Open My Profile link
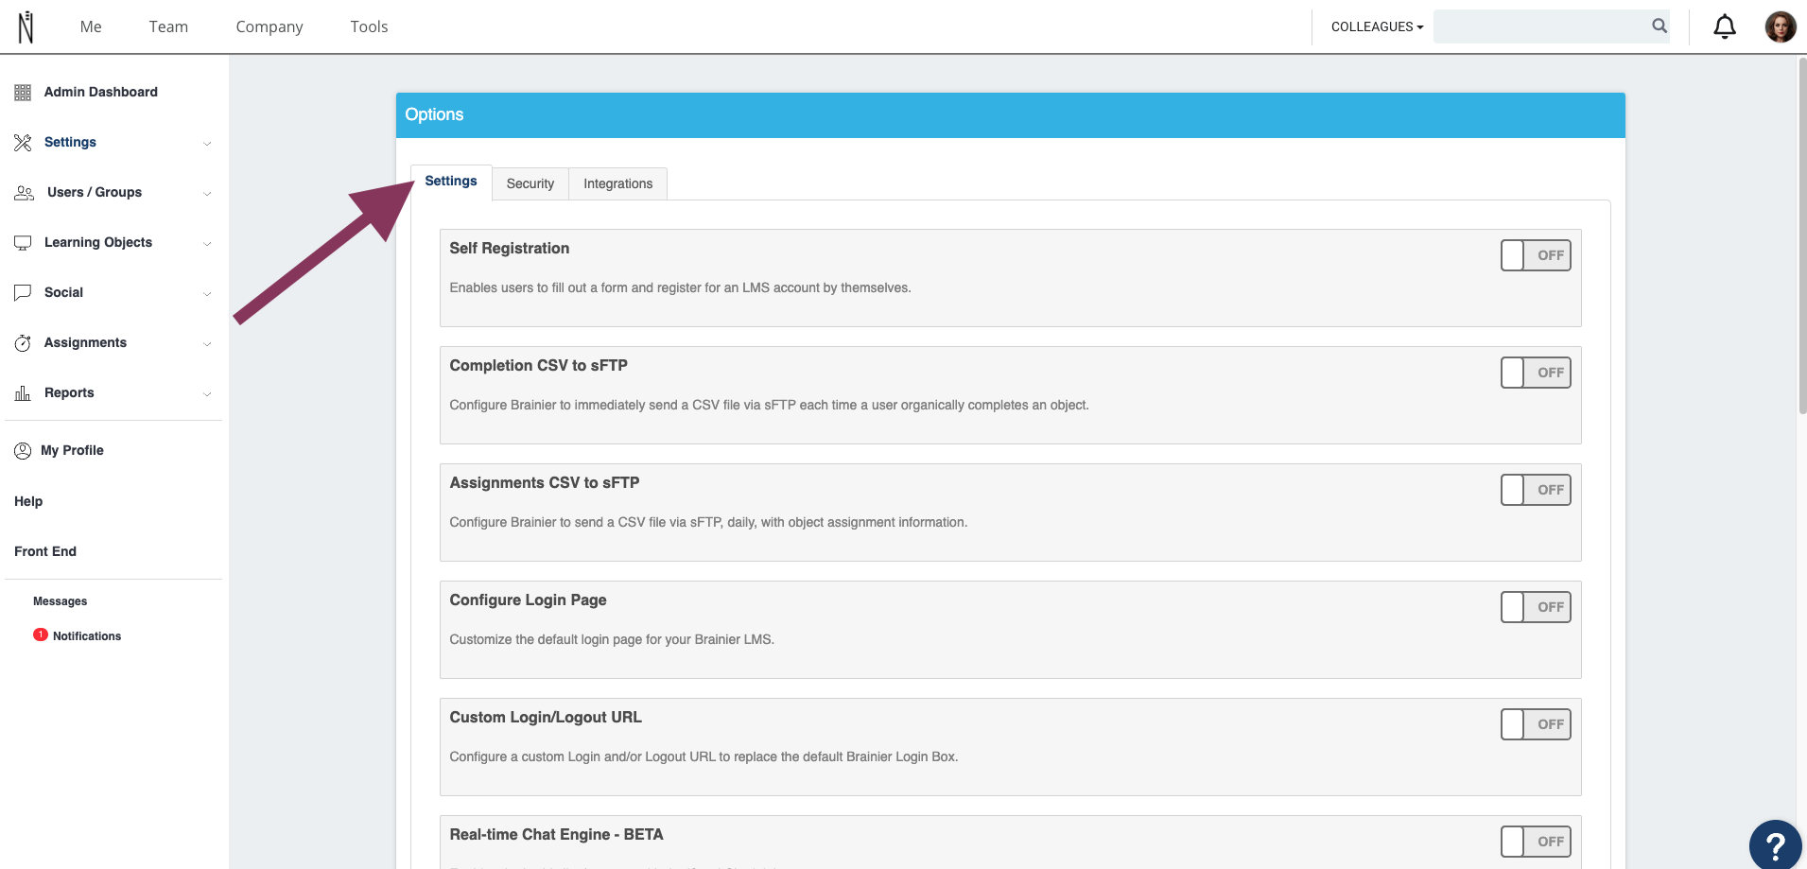This screenshot has width=1807, height=869. click(72, 450)
